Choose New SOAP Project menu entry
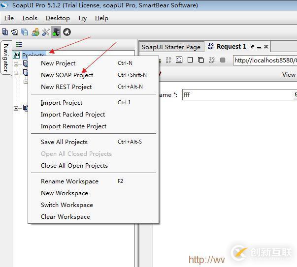 (x=93, y=75)
